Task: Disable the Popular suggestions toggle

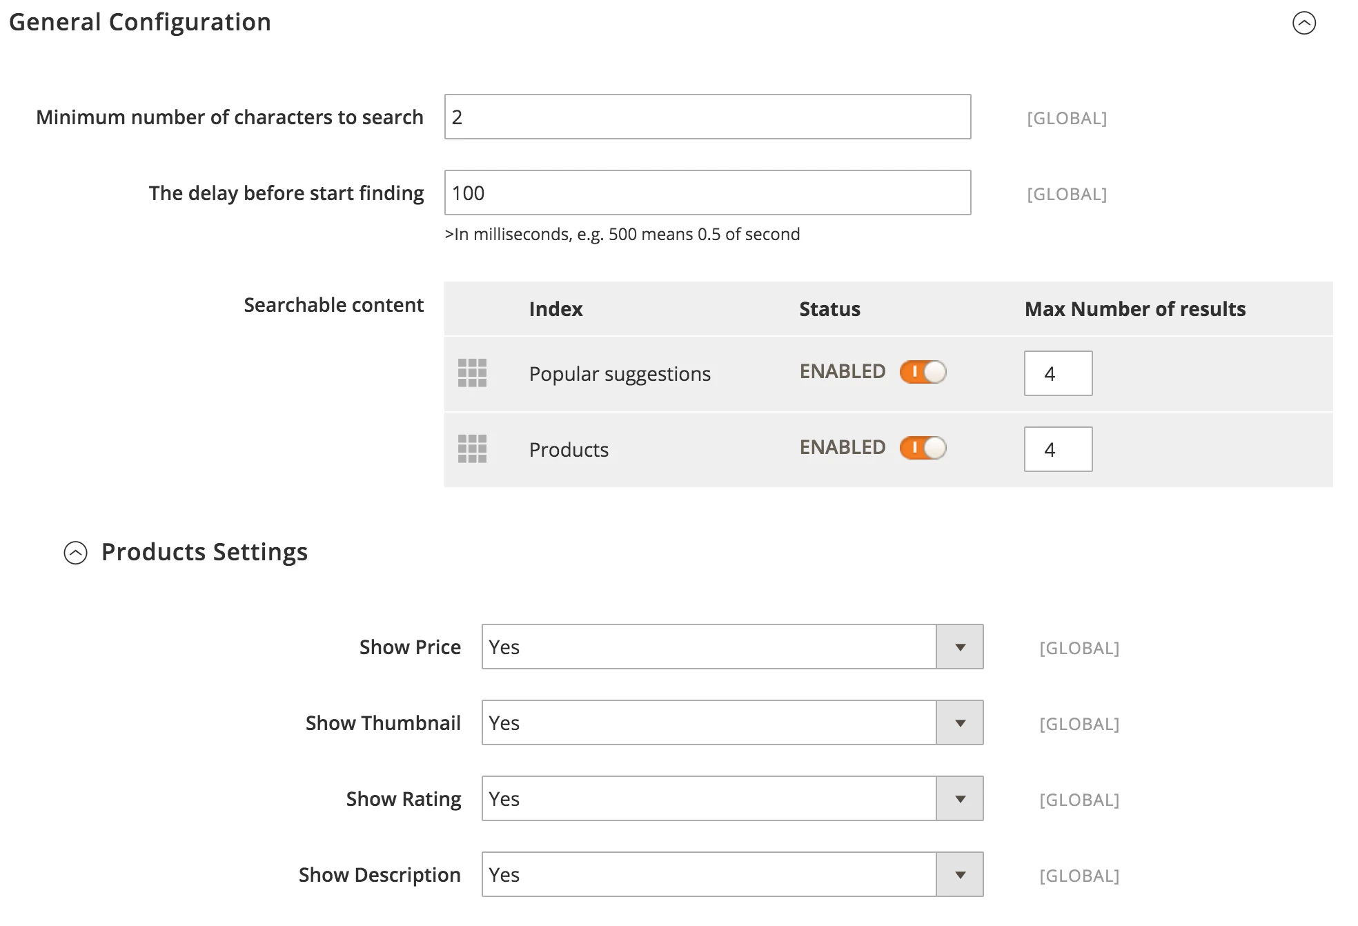Action: pos(923,372)
